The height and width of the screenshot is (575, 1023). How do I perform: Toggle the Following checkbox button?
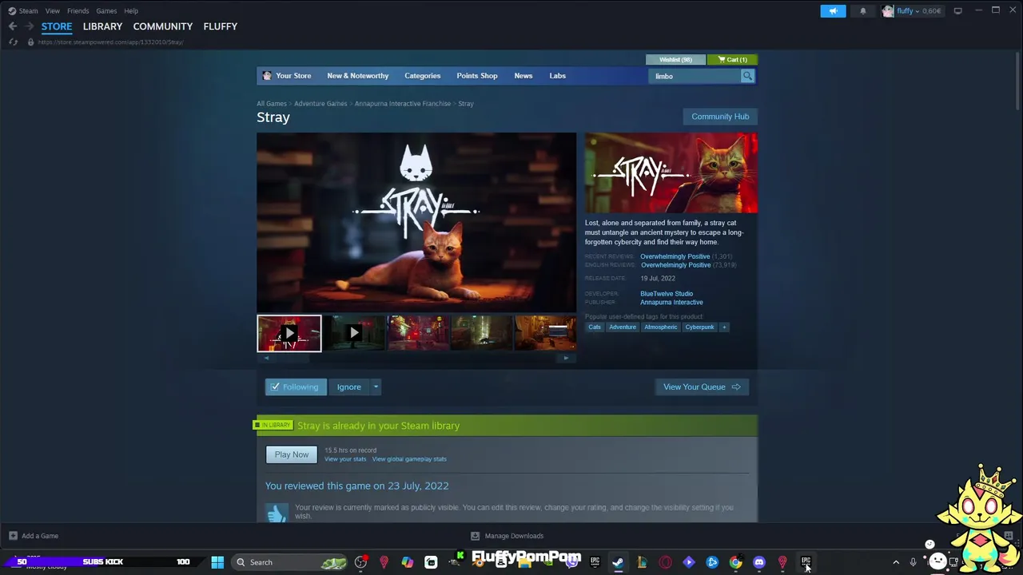coord(296,387)
